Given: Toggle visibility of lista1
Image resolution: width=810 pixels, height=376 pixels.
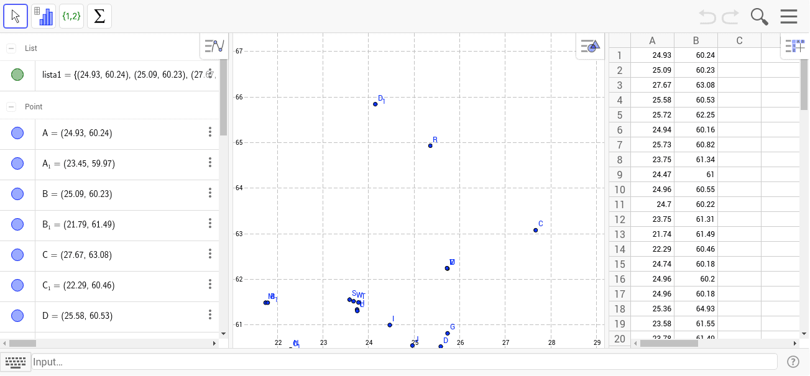Looking at the screenshot, I should coord(17,75).
